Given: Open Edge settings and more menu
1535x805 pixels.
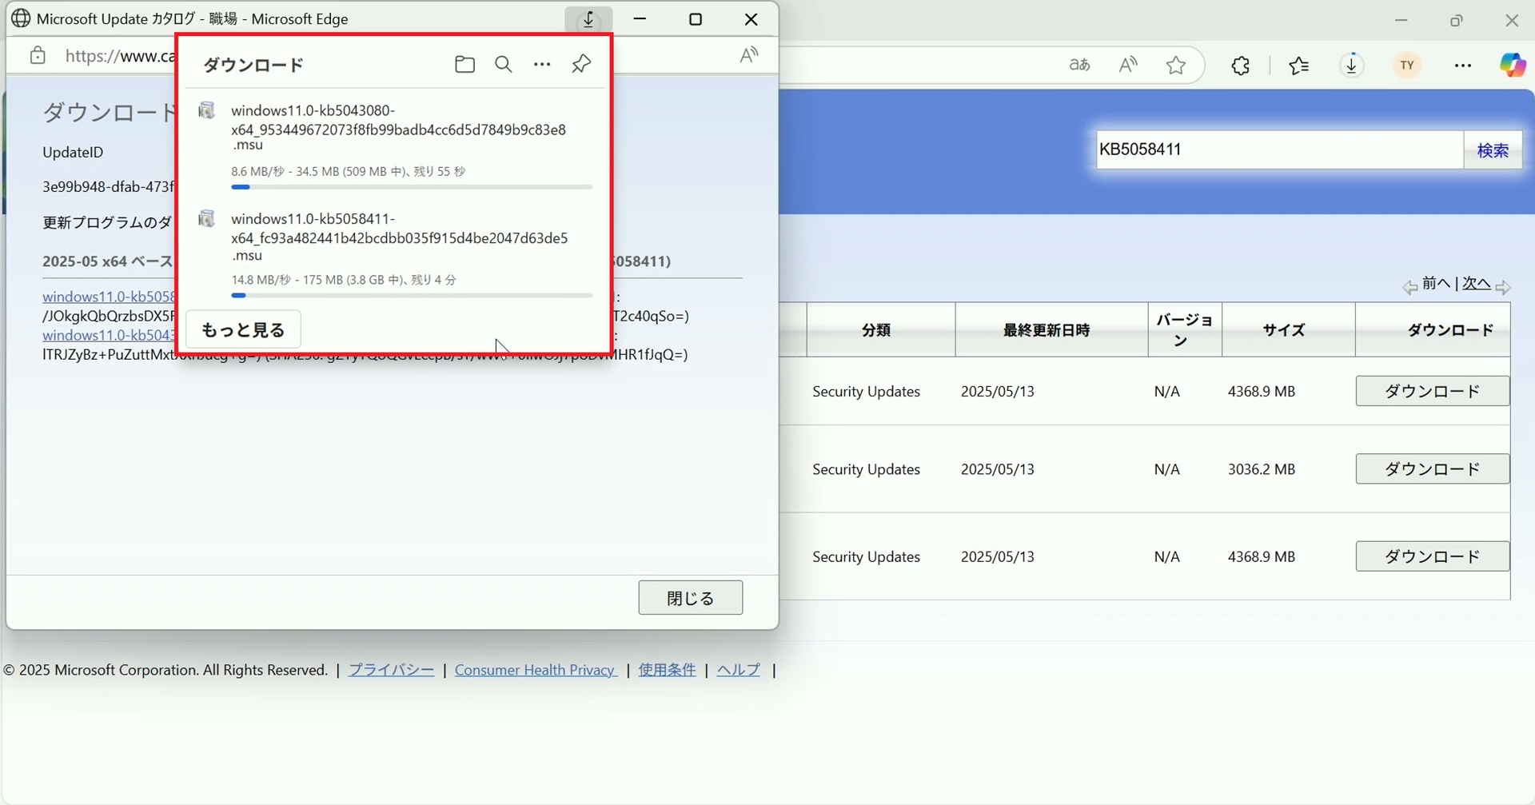Looking at the screenshot, I should click(1463, 66).
